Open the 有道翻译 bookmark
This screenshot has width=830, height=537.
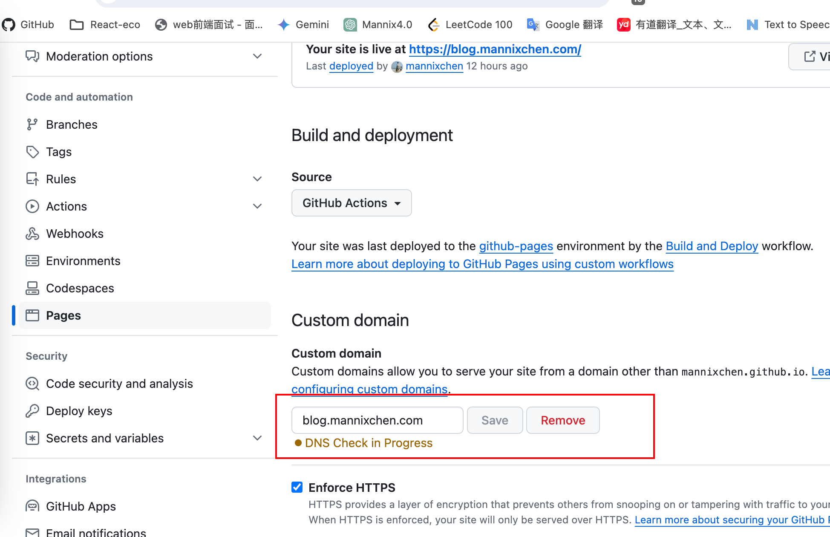pyautogui.click(x=674, y=25)
